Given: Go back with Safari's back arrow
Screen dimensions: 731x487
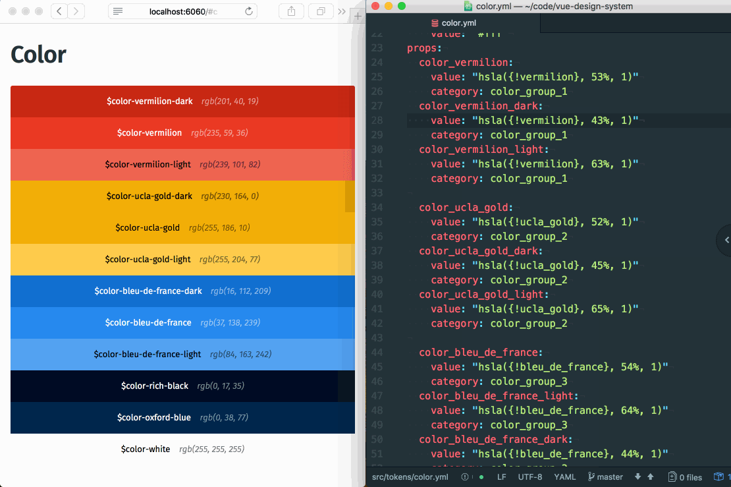Looking at the screenshot, I should 59,11.
